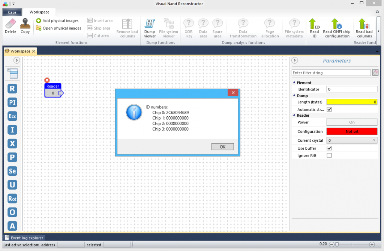Collapse the Dump parameter group

[294, 95]
